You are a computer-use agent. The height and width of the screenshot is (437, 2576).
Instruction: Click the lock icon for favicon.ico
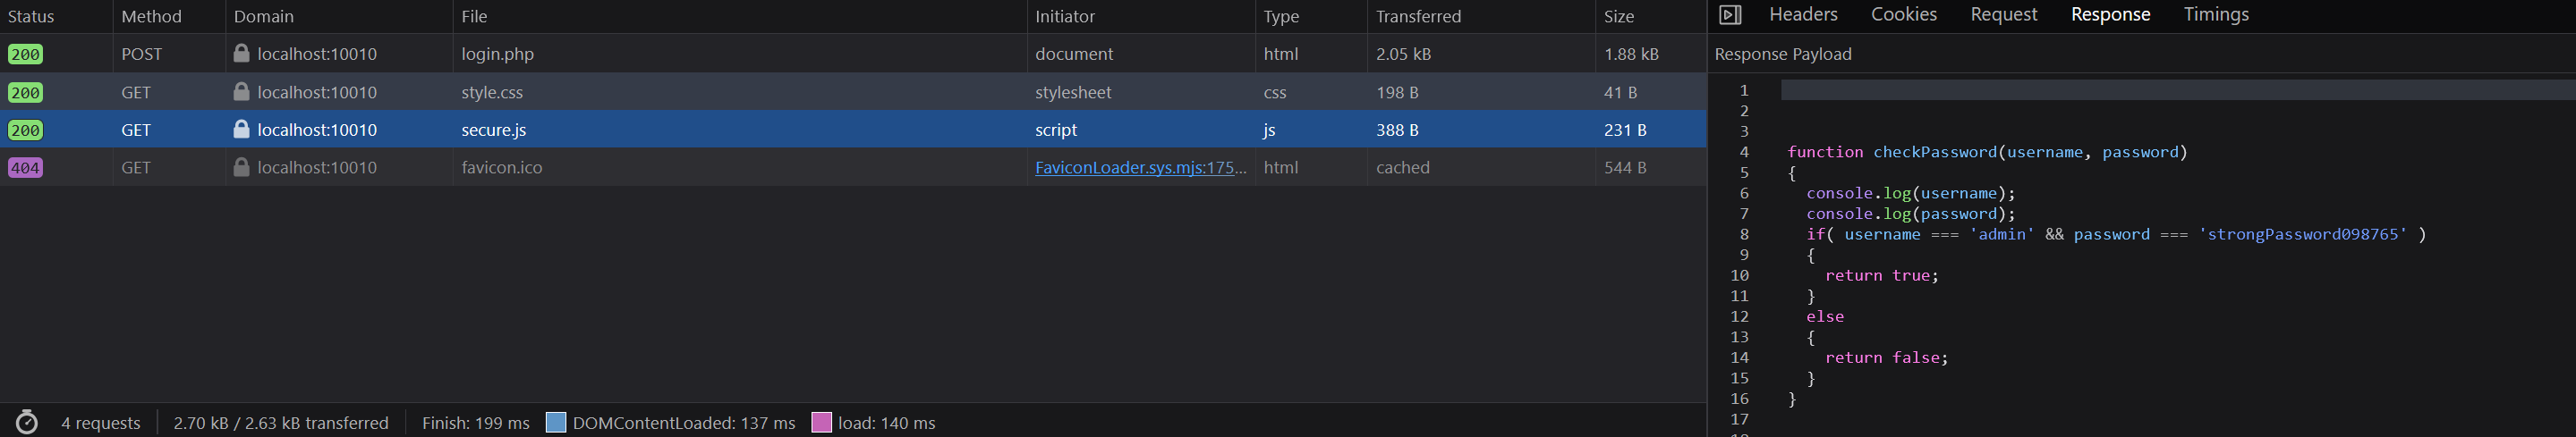tap(241, 166)
